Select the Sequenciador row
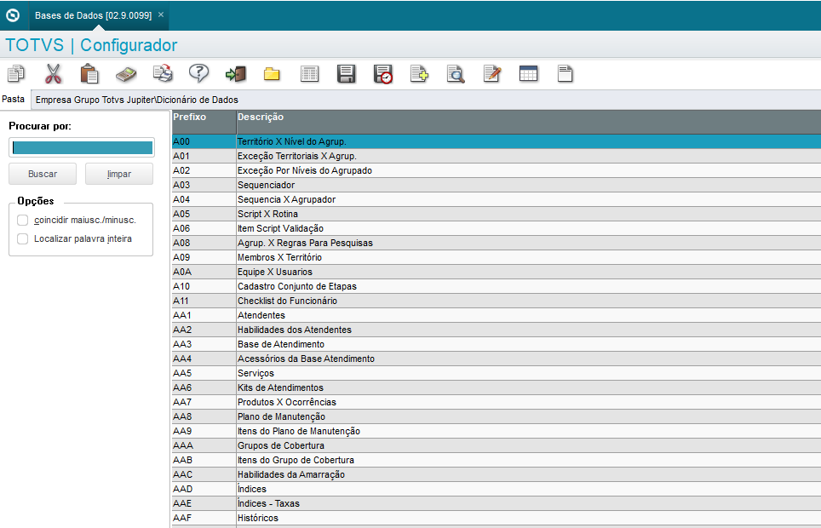Screen dimensions: 821x528 (x=497, y=185)
